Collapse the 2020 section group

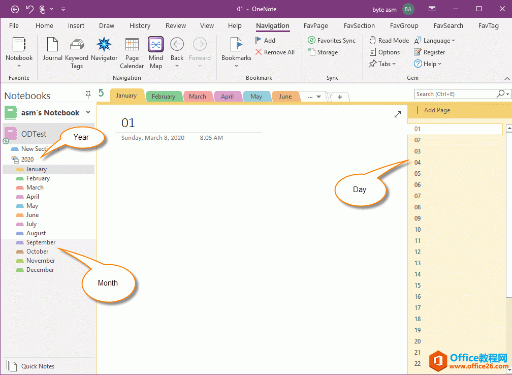pyautogui.click(x=15, y=160)
